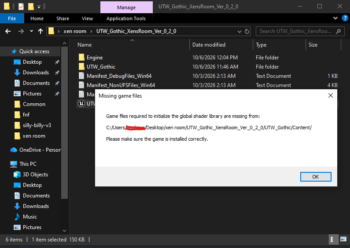Click New folder icon in title bar
The image size is (350, 248).
[x=31, y=7]
